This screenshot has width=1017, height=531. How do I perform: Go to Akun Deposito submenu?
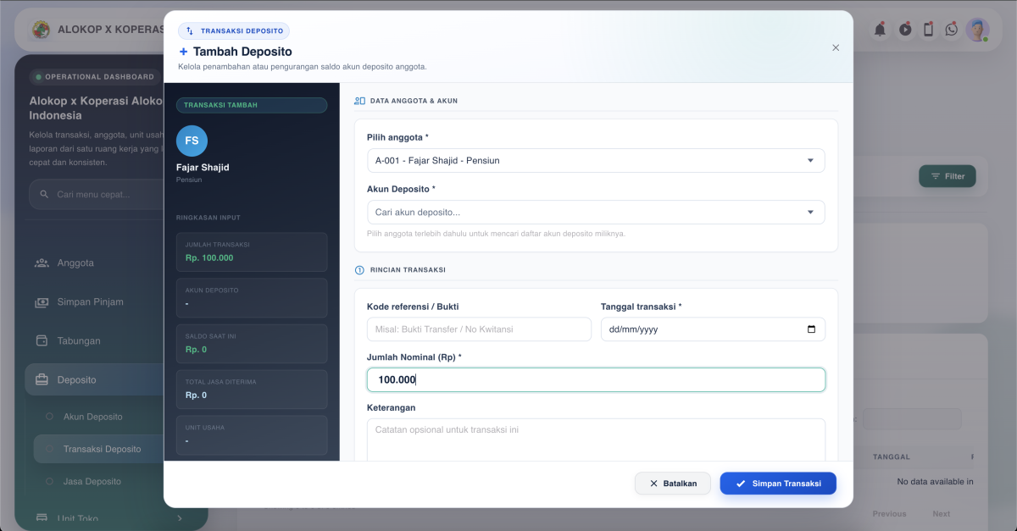(92, 417)
